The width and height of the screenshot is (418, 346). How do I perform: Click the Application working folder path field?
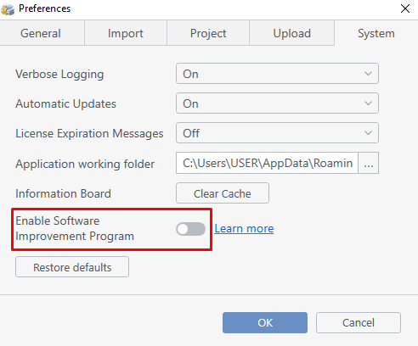click(267, 163)
